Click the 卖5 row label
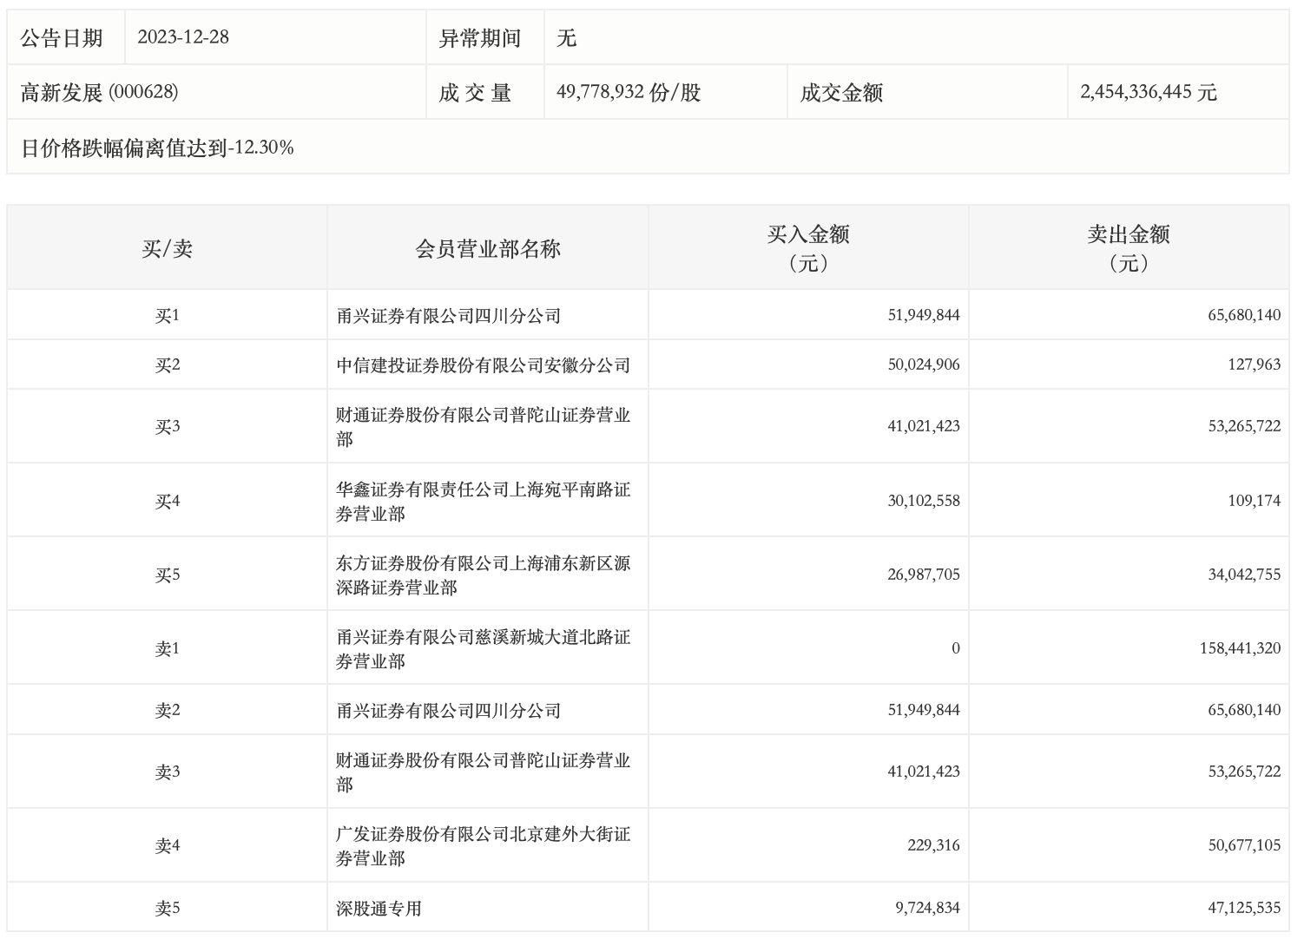The image size is (1304, 946). [167, 909]
